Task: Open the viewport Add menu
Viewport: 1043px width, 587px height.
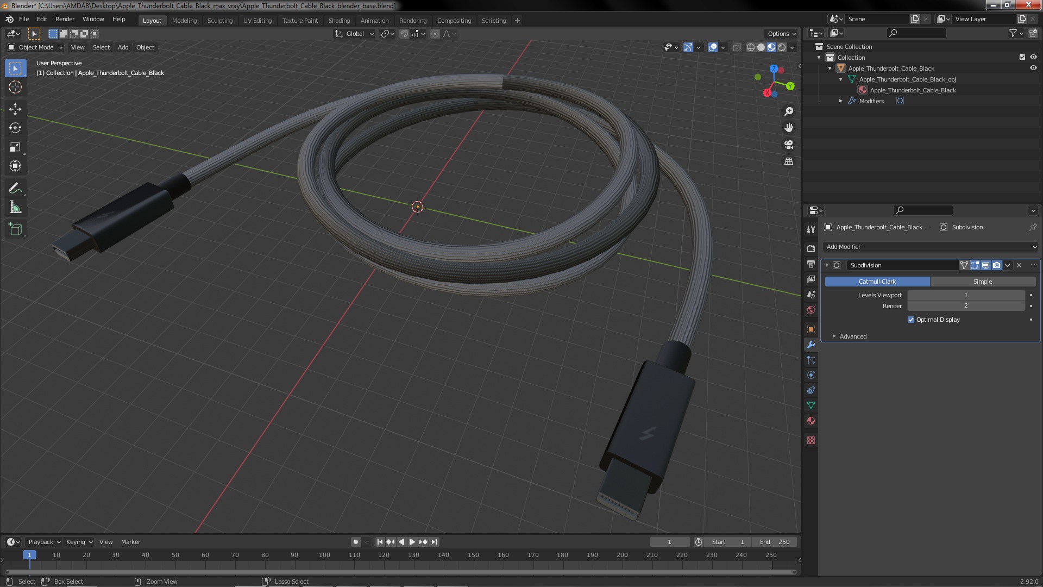Action: click(123, 47)
